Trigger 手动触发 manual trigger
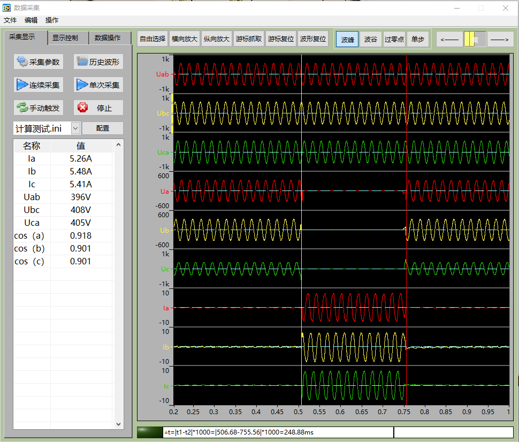Screen dimensions: 519x442 coord(38,108)
